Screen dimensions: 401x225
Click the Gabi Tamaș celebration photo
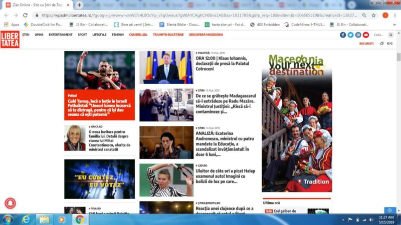point(99,70)
